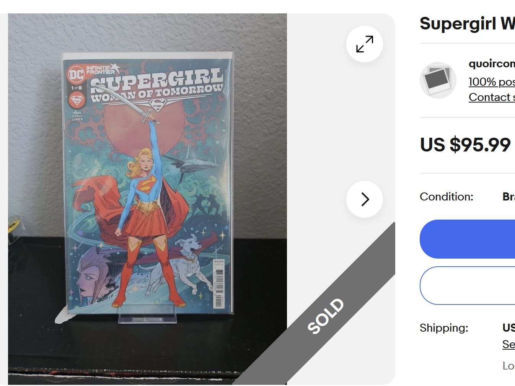Screen dimensions: 515x386
Task: Click the Contact seller link
Action: pos(492,97)
